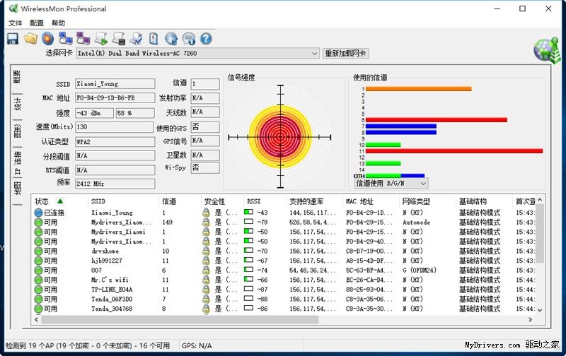This screenshot has width=566, height=356.
Task: Click the 速度 field showing 130
Action: [x=115, y=127]
